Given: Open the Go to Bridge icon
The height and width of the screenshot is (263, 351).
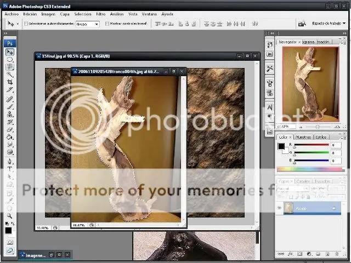Looking at the screenshot, I should [302, 24].
